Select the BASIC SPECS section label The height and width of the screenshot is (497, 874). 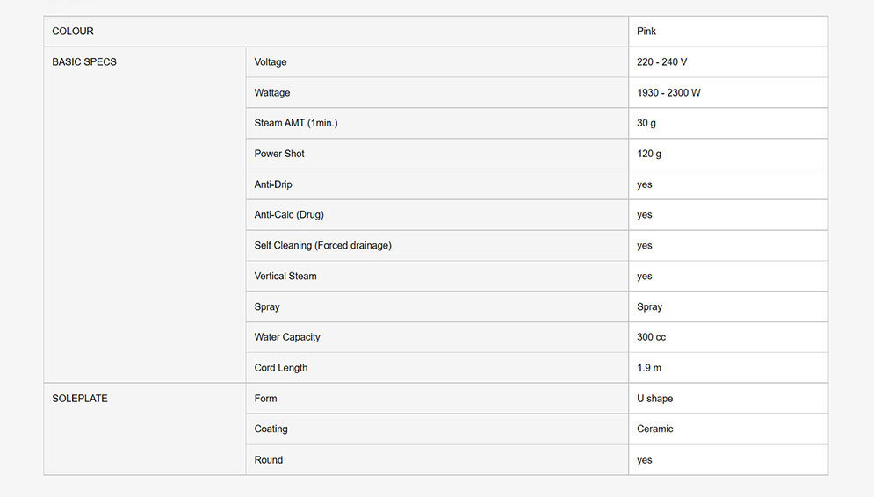click(x=84, y=62)
